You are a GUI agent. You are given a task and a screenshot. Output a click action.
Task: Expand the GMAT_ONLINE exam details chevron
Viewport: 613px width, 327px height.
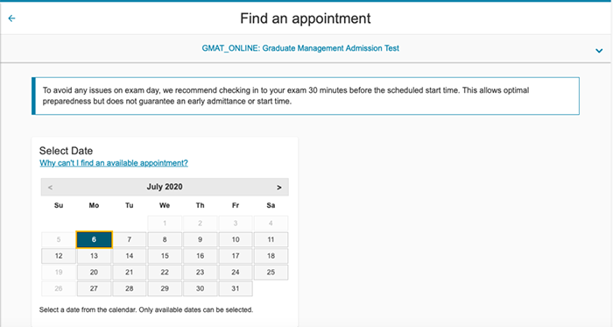pos(598,51)
